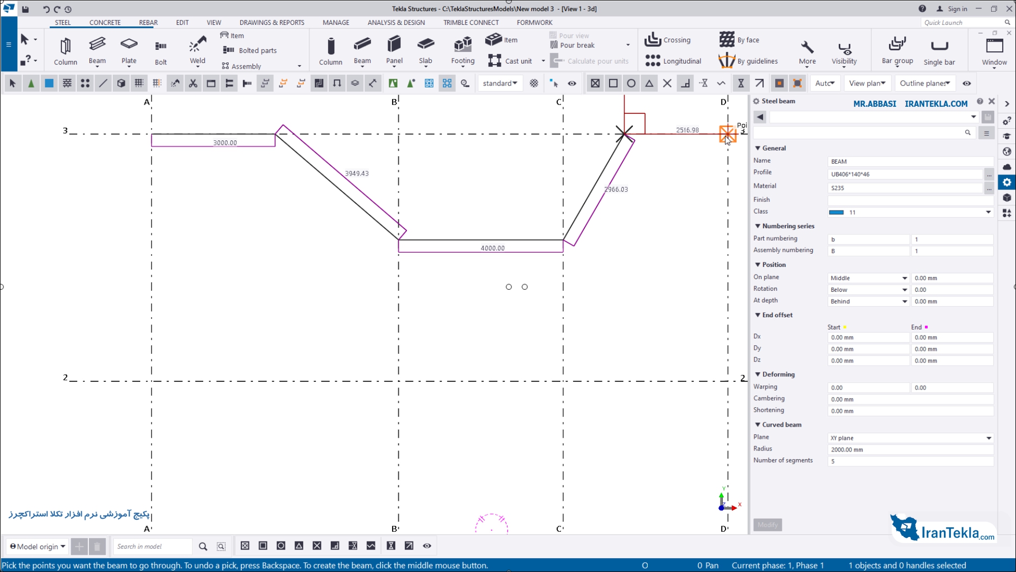This screenshot has height=572, width=1016.
Task: Collapse the General section
Action: point(757,148)
